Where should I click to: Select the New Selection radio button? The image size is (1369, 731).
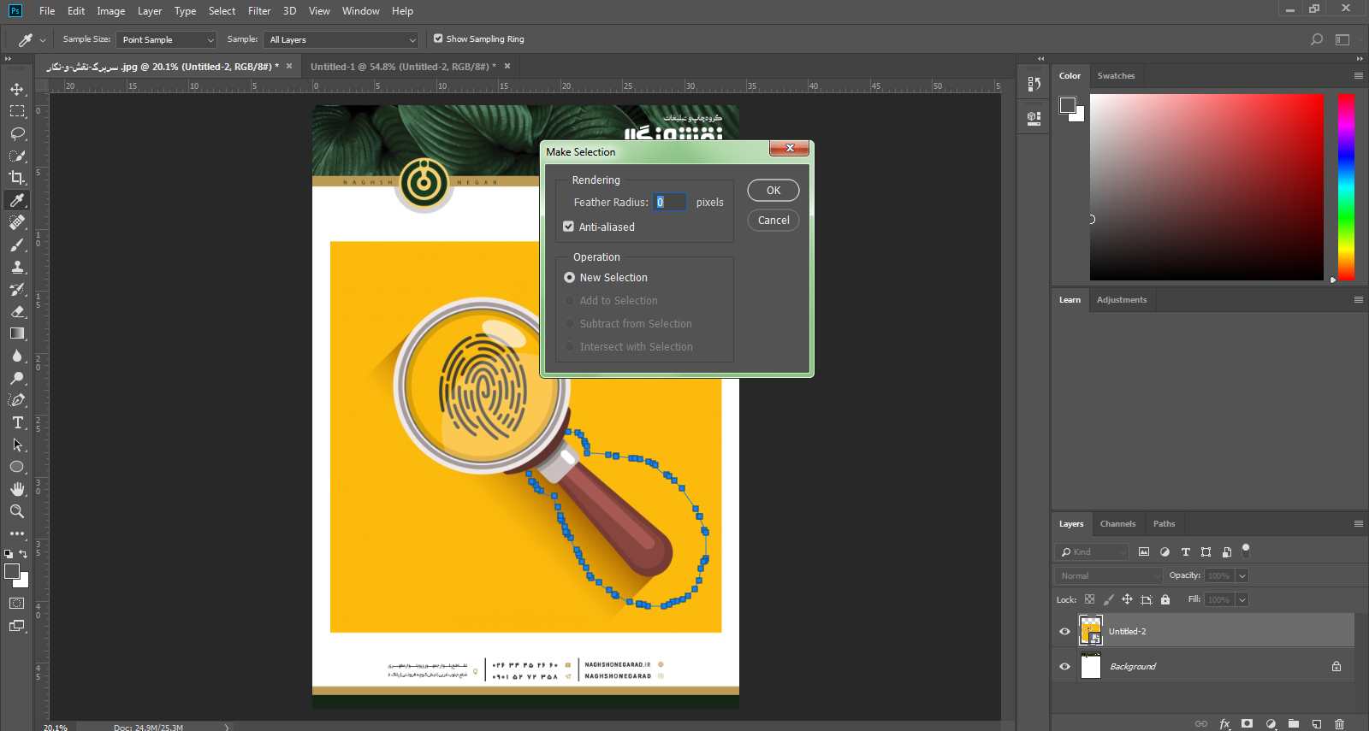570,278
